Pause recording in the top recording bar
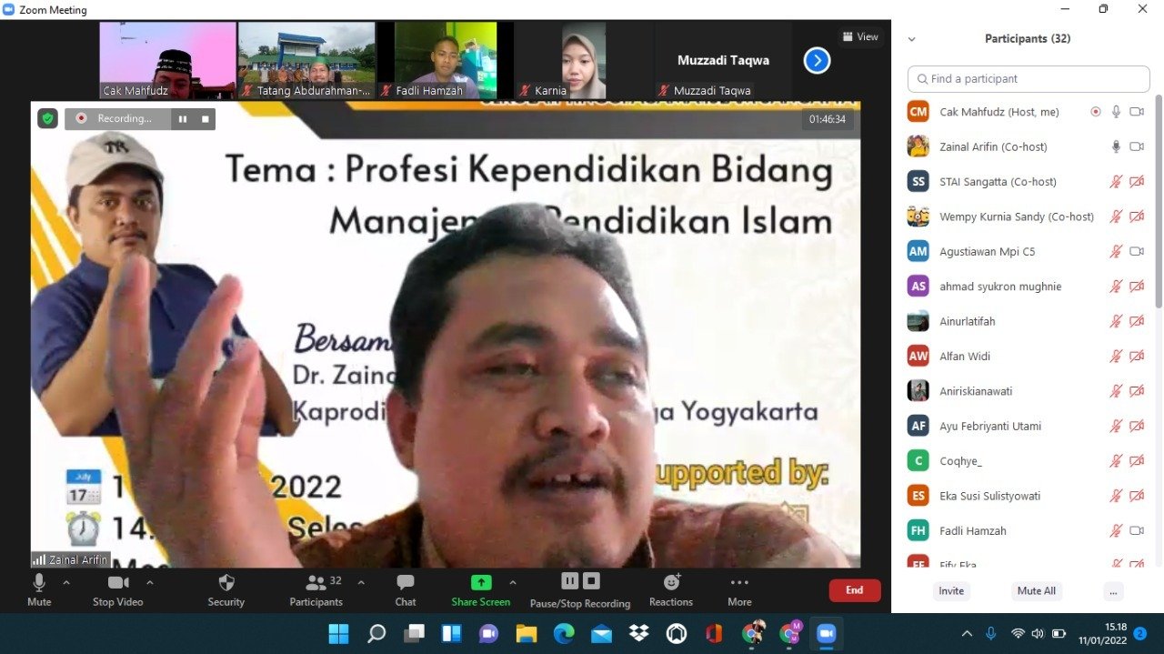This screenshot has width=1164, height=654. click(x=183, y=118)
